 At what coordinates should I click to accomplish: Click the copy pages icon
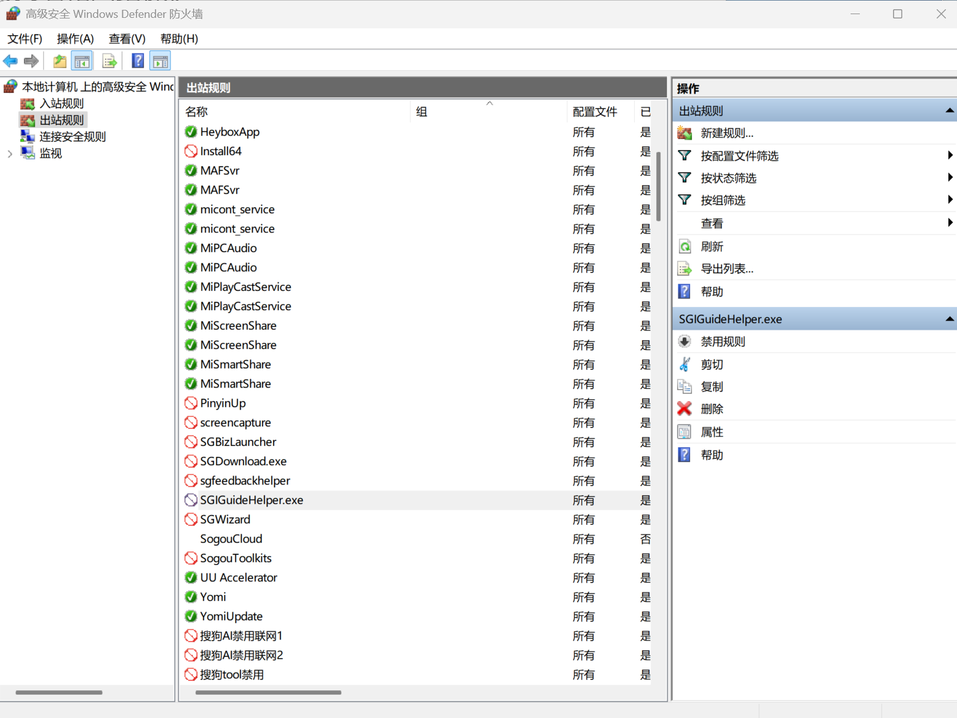tap(685, 386)
